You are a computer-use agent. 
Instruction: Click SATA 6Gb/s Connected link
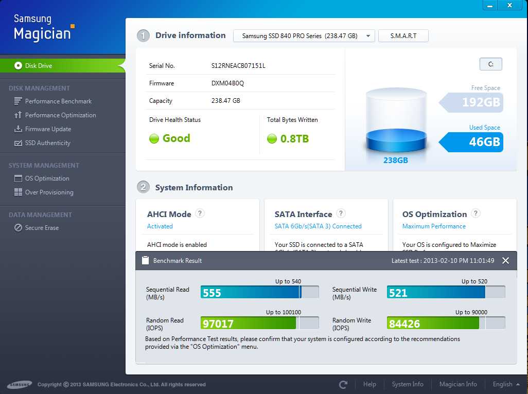(x=318, y=226)
